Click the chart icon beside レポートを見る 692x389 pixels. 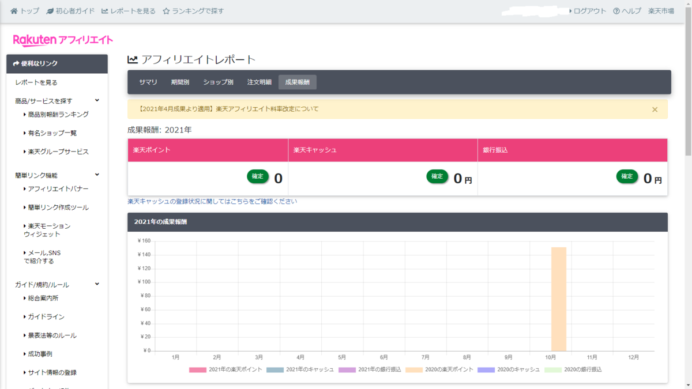(x=104, y=11)
